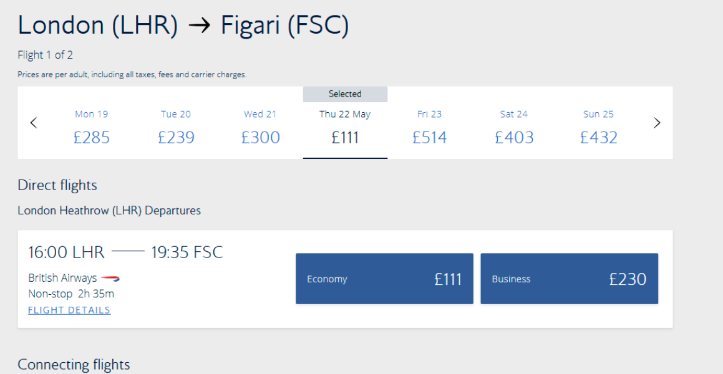Select the Fri 23 fare for £514
723x374 pixels.
[x=429, y=127]
